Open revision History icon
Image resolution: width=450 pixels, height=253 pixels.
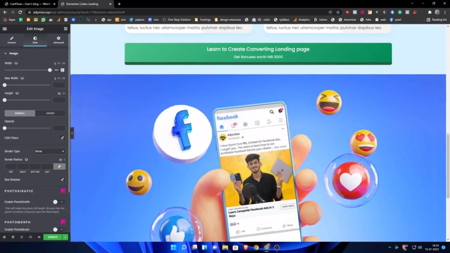[x=21, y=237]
